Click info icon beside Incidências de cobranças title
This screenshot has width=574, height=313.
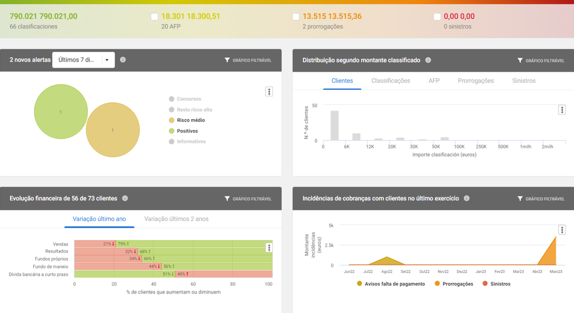coord(467,198)
